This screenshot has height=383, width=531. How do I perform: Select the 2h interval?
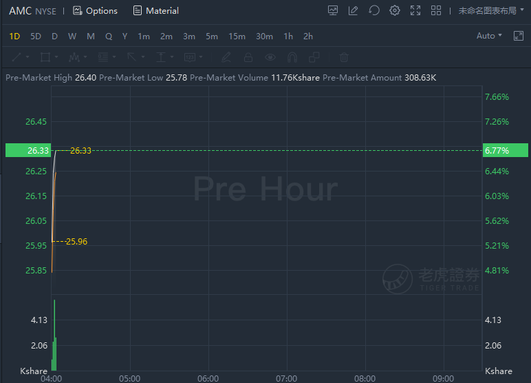[308, 37]
